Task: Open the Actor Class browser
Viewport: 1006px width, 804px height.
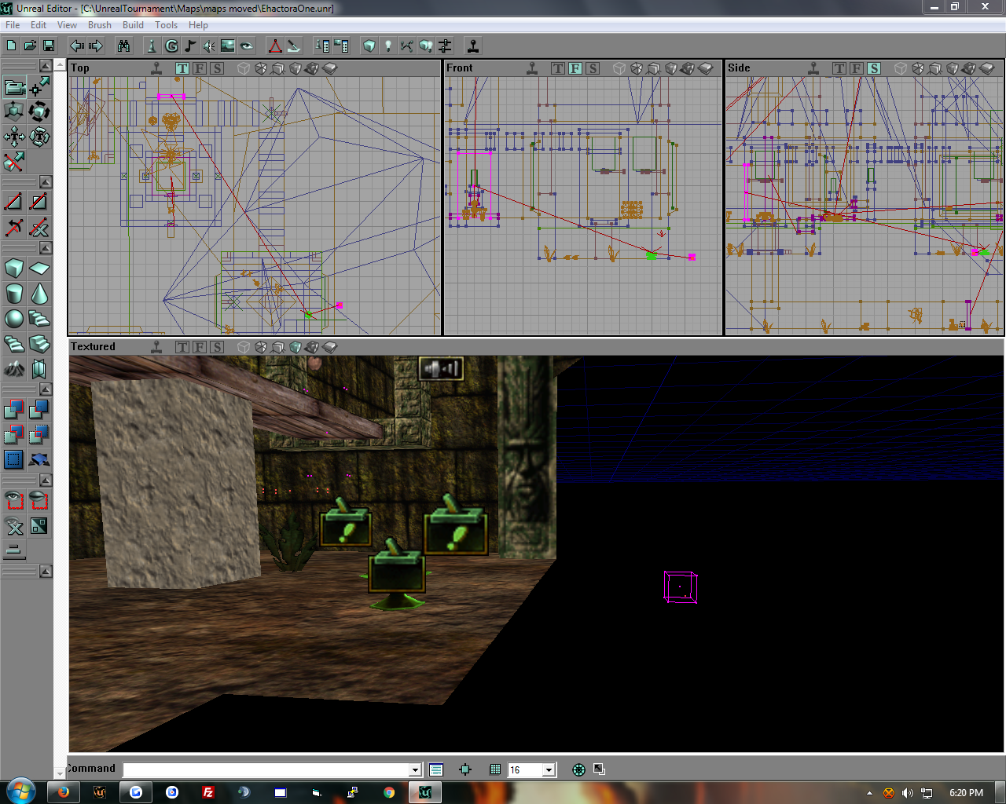Action: coord(152,46)
